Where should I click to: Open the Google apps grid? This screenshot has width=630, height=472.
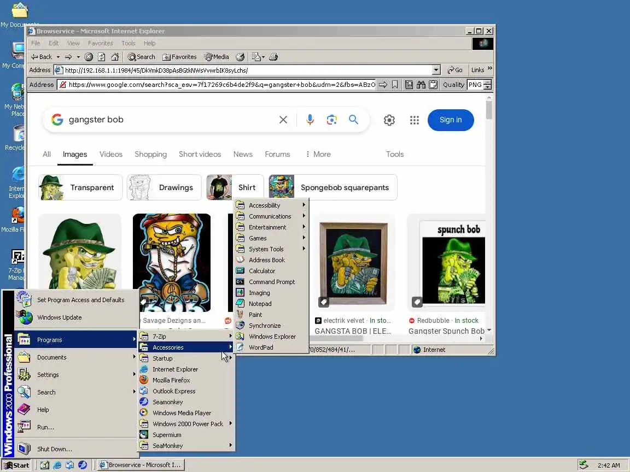coord(414,120)
